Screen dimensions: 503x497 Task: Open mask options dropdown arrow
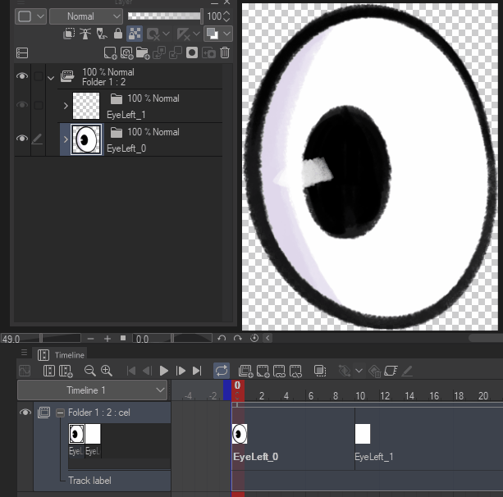167,34
